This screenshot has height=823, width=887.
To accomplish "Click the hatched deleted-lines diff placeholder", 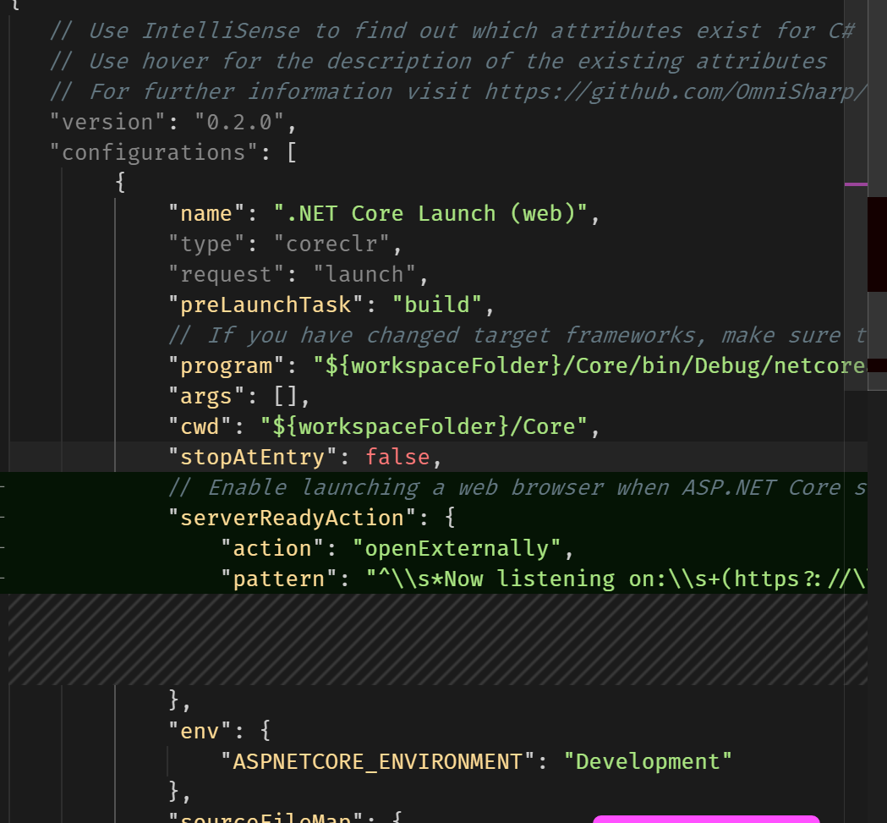I will (x=438, y=639).
